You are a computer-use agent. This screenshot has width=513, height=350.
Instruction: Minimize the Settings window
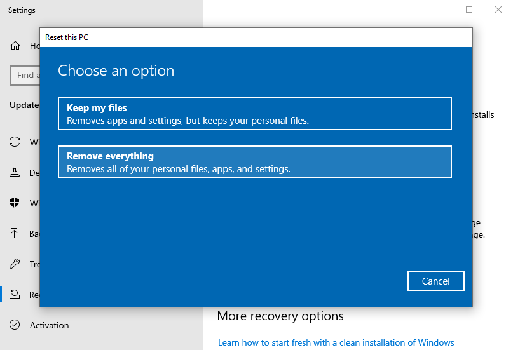440,10
